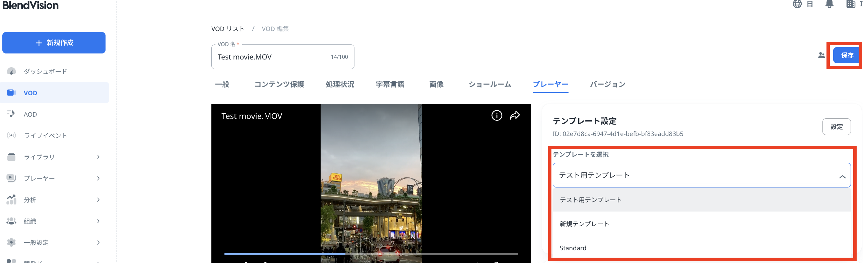Image resolution: width=863 pixels, height=263 pixels.
Task: Click the 保存 button
Action: [x=847, y=55]
